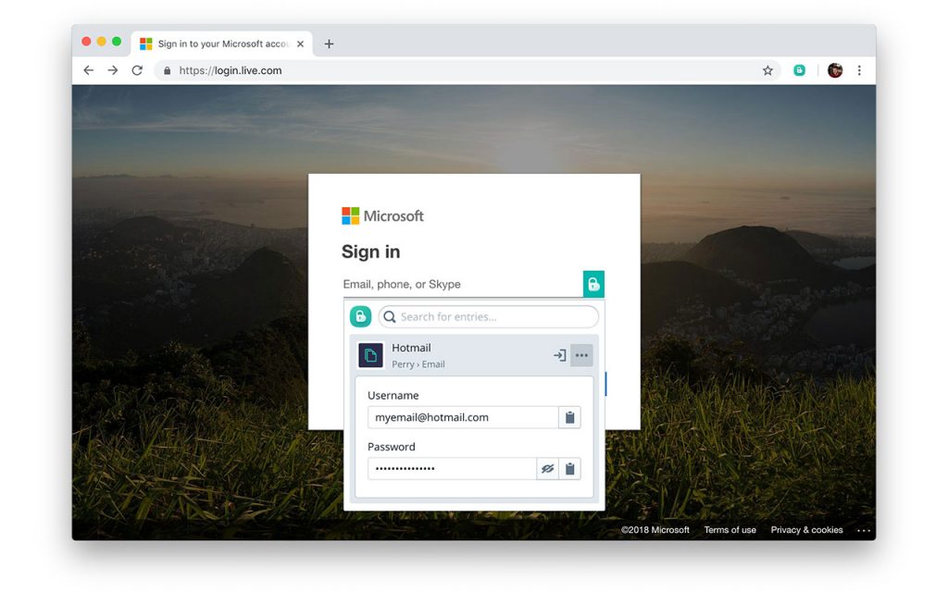Copy the username with the clipboard icon

click(x=569, y=417)
